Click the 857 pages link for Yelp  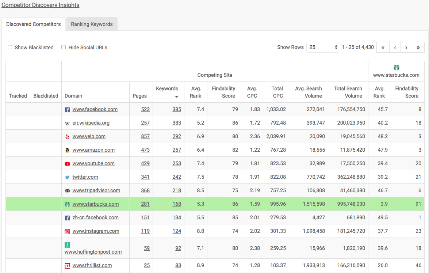pyautogui.click(x=145, y=136)
